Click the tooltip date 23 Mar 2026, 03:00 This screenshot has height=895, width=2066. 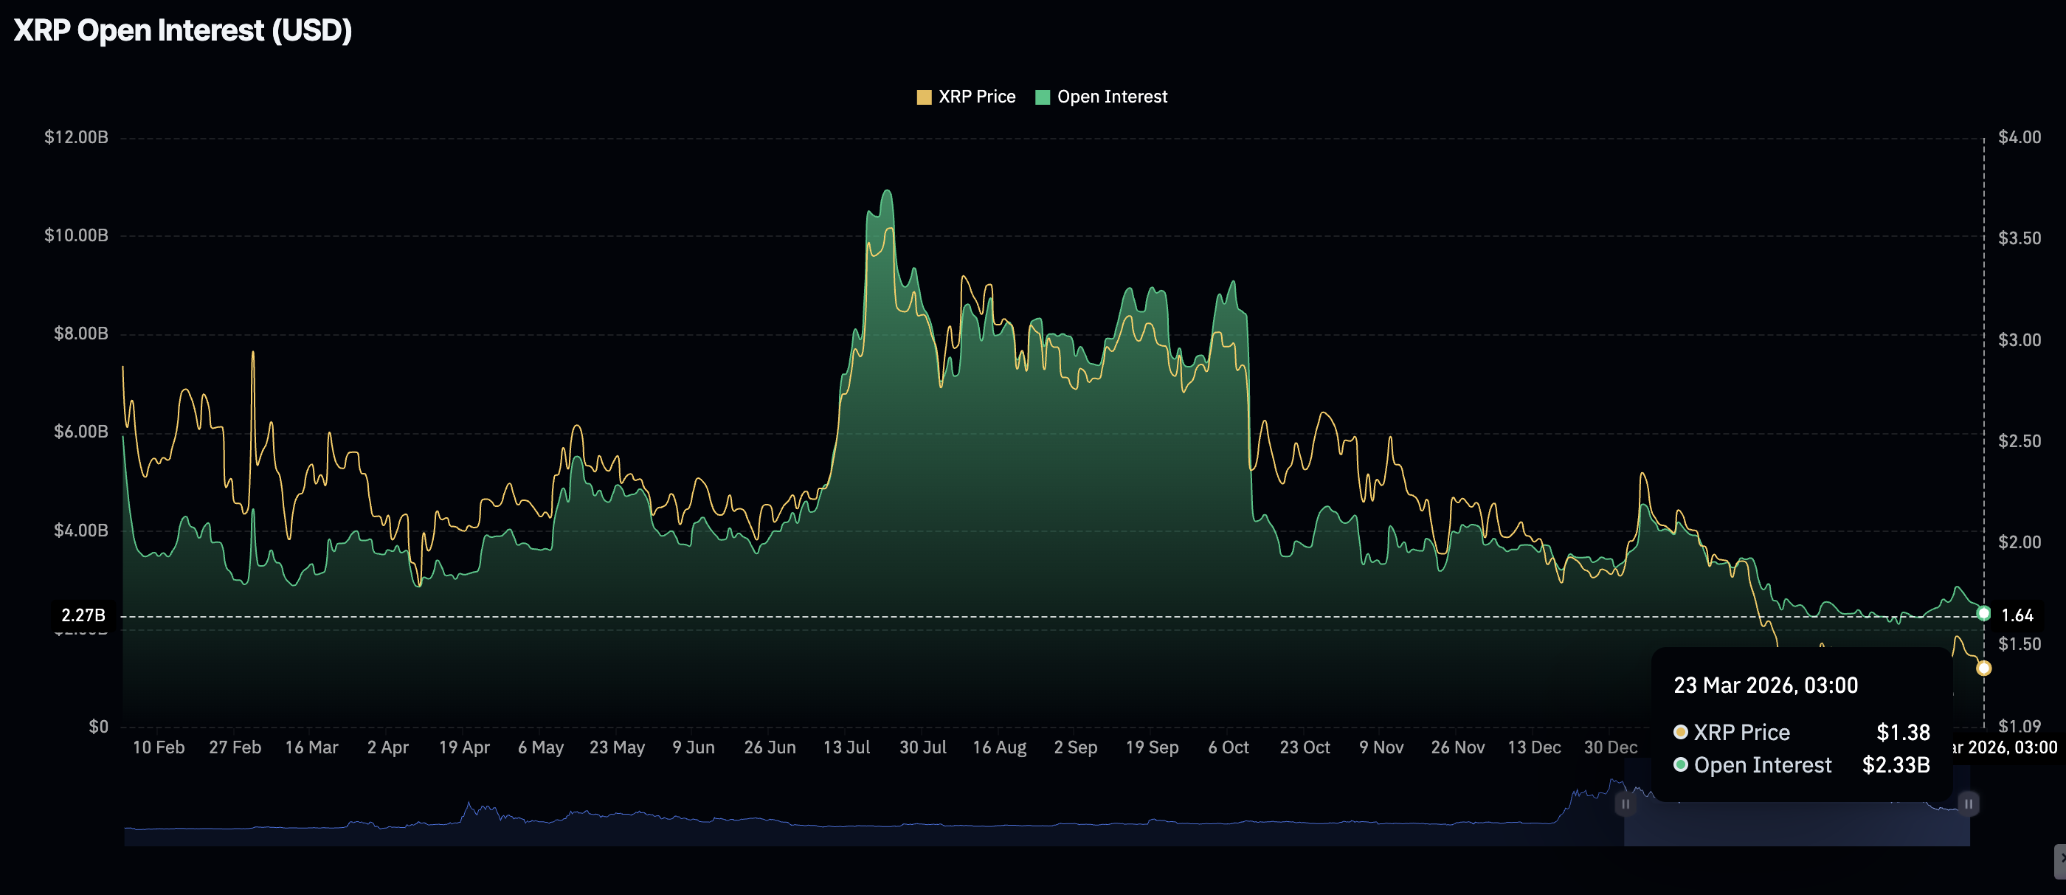pyautogui.click(x=1765, y=685)
